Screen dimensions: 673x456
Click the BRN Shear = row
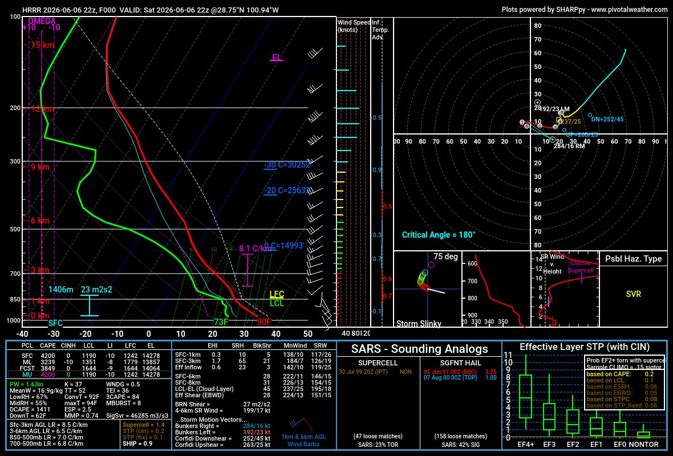pos(223,404)
